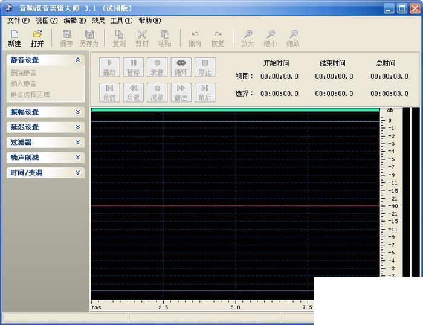Click the 静音选择区域 link
The height and width of the screenshot is (325, 423).
point(30,95)
